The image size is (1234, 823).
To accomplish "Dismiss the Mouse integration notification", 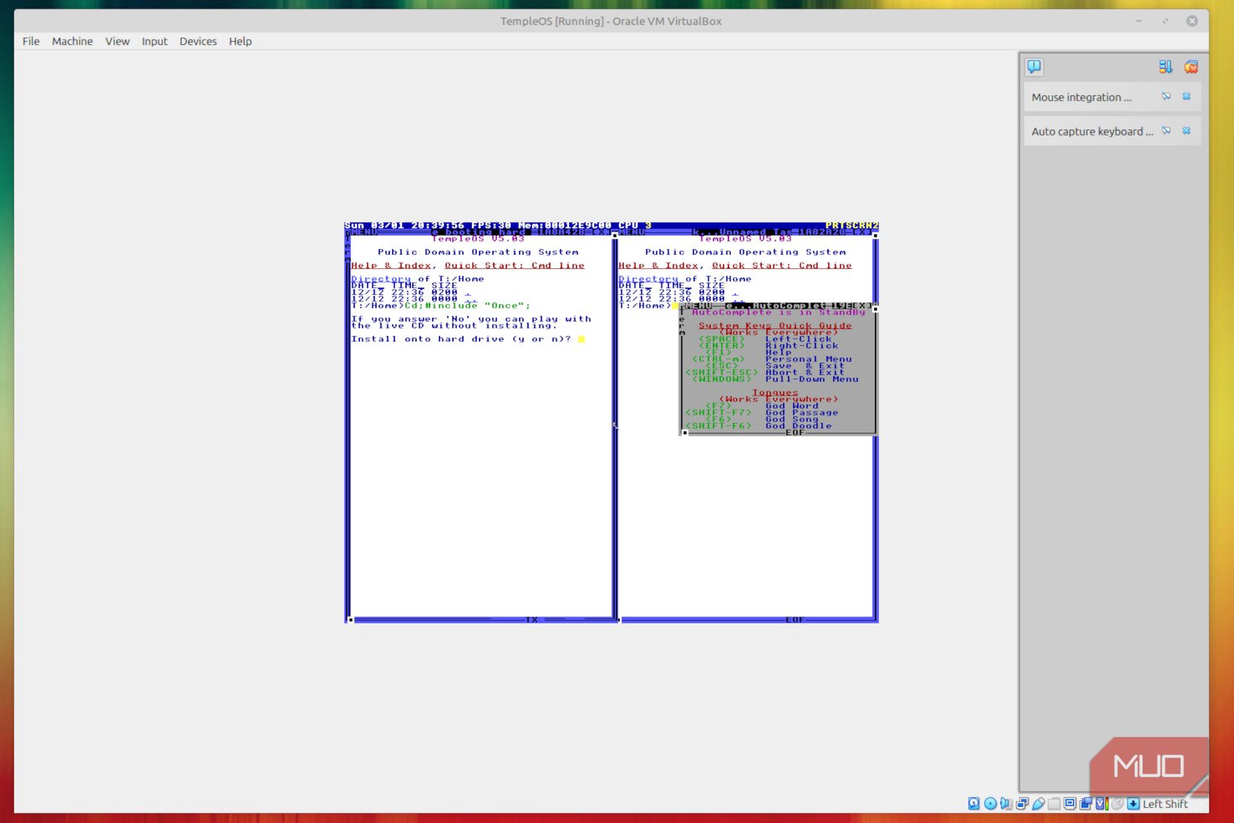I will (x=1187, y=97).
